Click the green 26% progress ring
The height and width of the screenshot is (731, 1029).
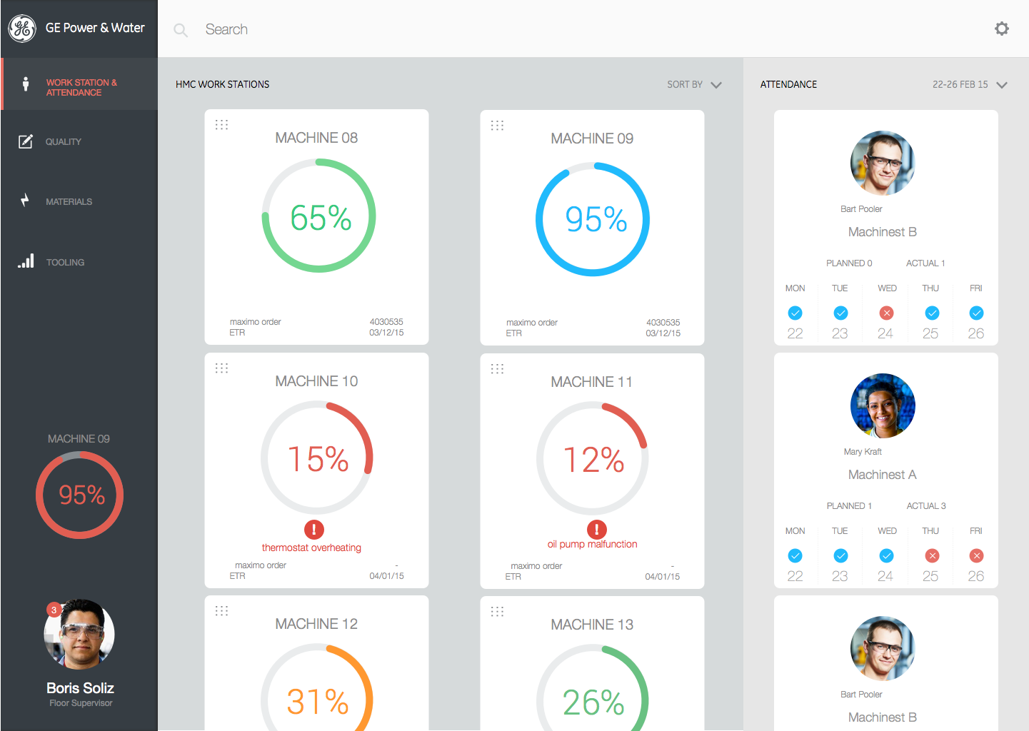click(593, 688)
